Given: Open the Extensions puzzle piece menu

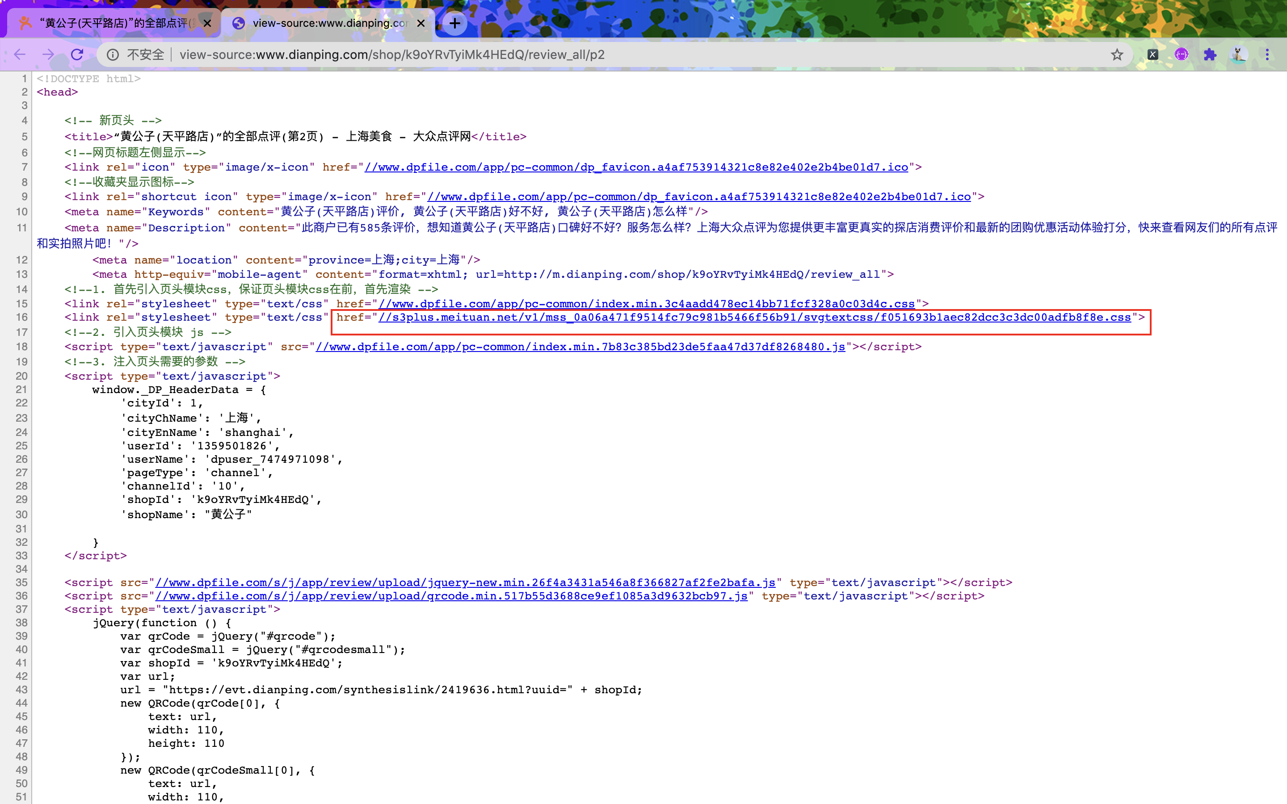Looking at the screenshot, I should point(1209,54).
